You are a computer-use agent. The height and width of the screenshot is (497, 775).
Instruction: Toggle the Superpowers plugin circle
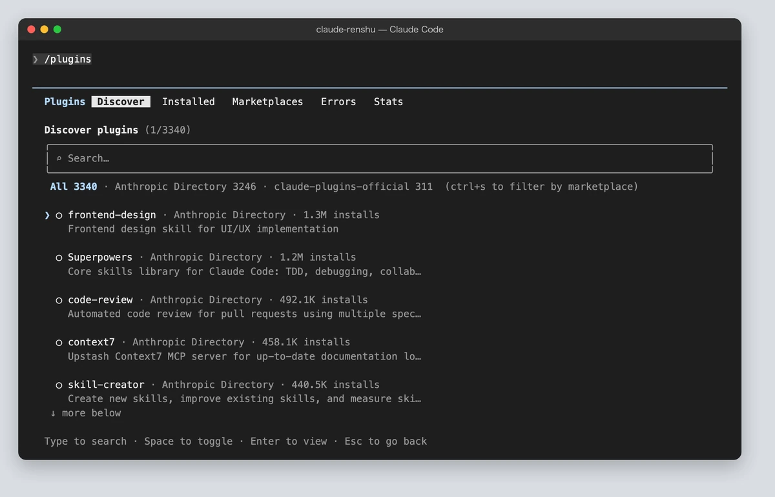click(x=59, y=258)
